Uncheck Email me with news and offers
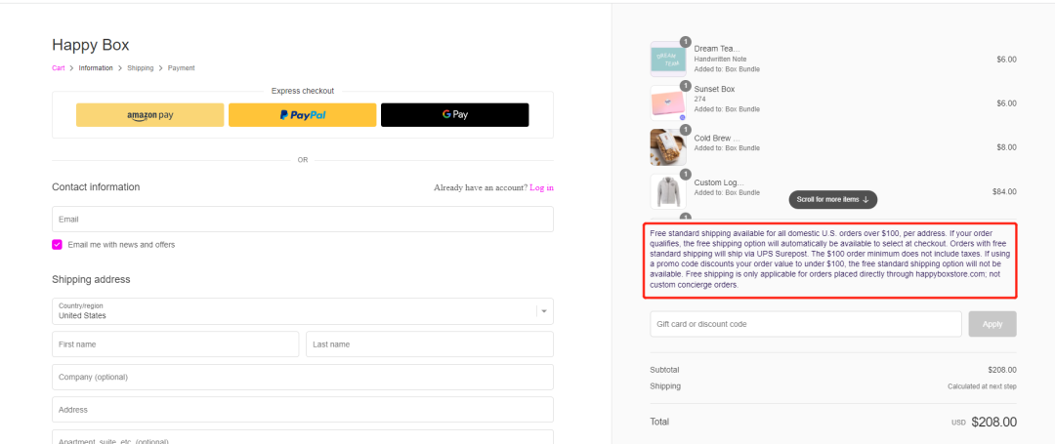This screenshot has height=444, width=1055. coord(58,245)
